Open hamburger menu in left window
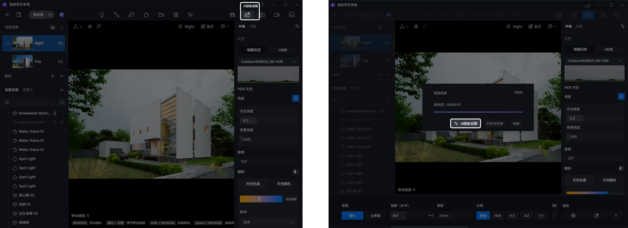628x228 pixels. click(7, 15)
